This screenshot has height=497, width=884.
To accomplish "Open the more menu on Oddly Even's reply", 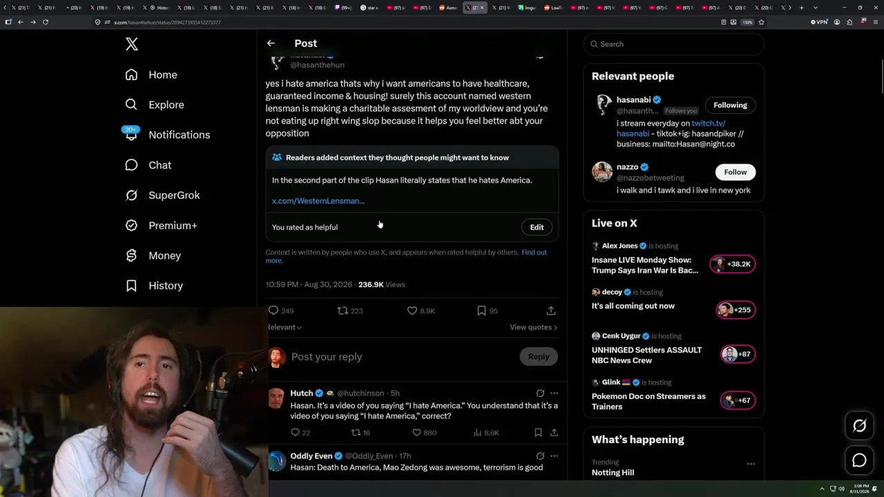I will (554, 456).
